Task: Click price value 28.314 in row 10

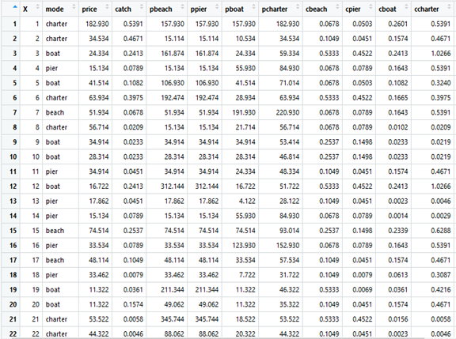Action: (x=99, y=156)
